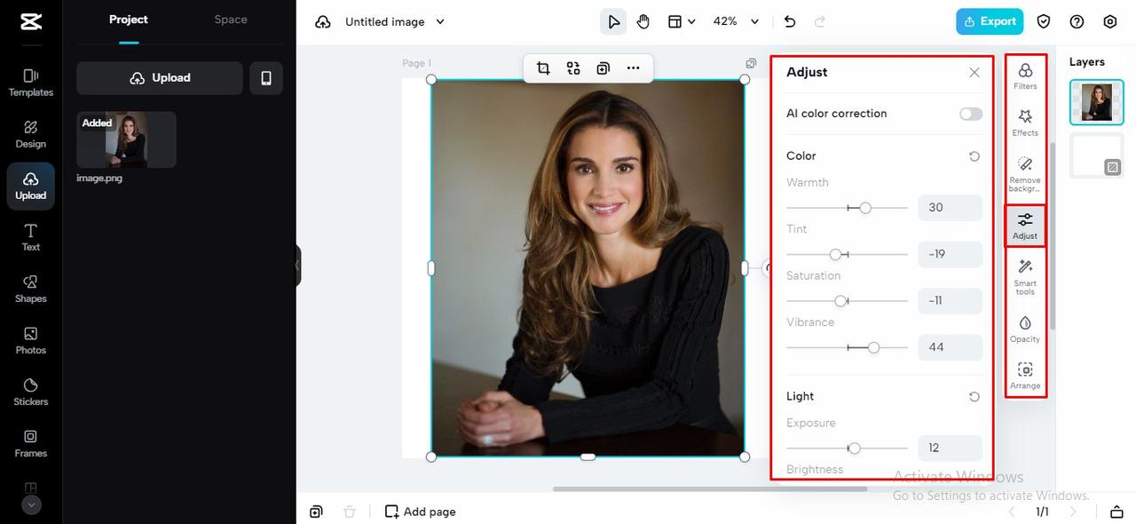Switch to the Project tab
The width and height of the screenshot is (1136, 524).
click(129, 20)
